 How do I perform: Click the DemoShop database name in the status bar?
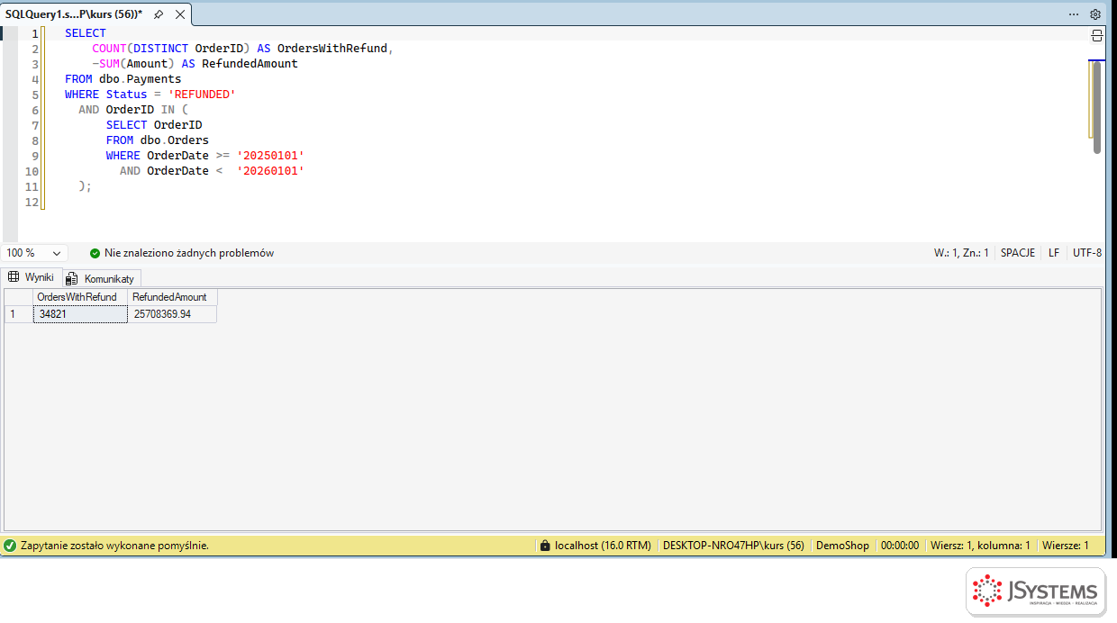click(x=842, y=546)
